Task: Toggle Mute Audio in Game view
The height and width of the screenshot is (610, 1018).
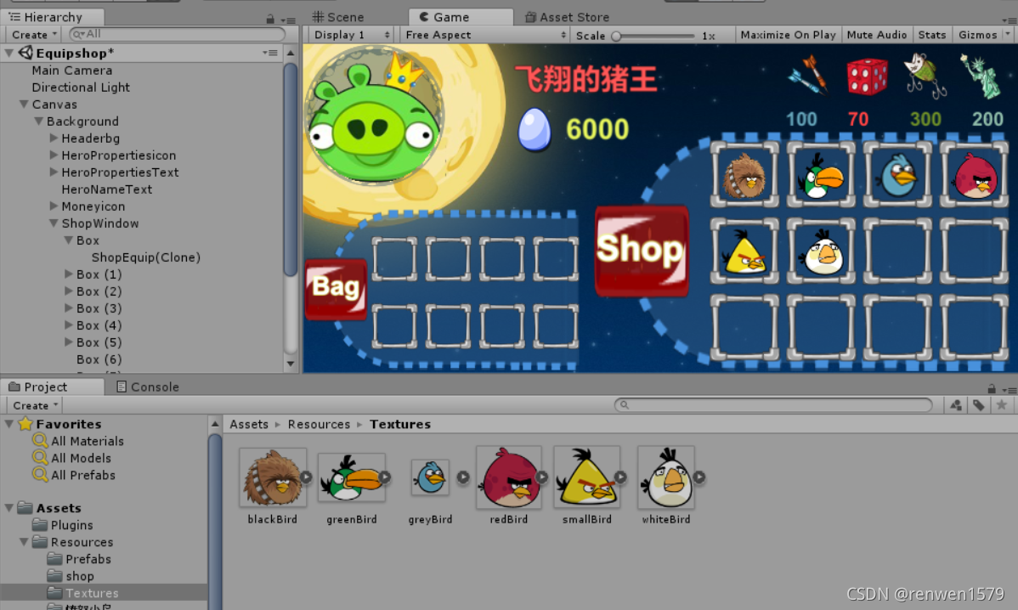Action: 877,35
